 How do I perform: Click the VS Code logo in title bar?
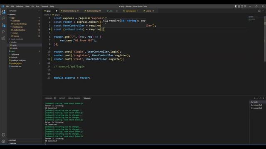point(2,6)
